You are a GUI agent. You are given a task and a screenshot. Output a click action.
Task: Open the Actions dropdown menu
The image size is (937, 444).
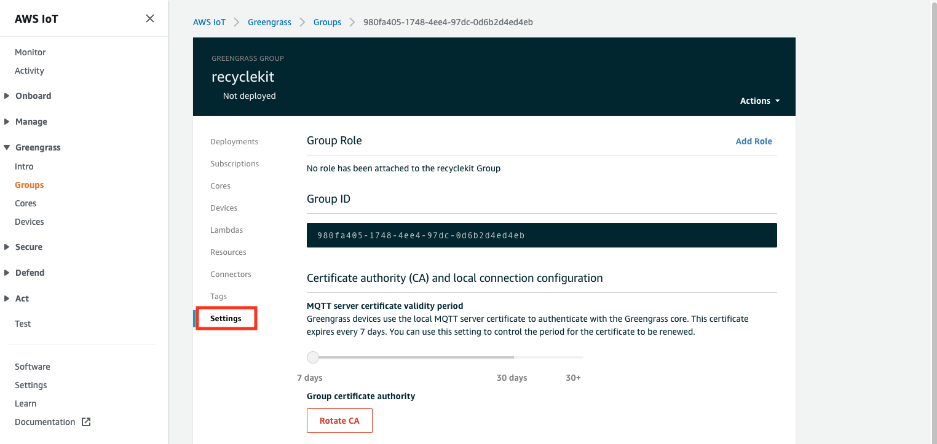pos(760,101)
